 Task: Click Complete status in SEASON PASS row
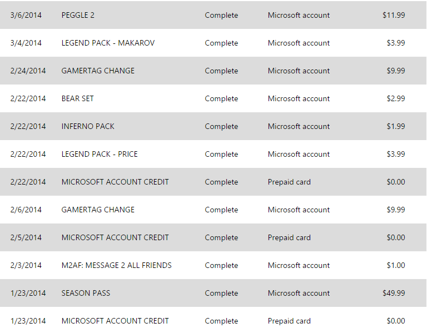click(x=221, y=293)
